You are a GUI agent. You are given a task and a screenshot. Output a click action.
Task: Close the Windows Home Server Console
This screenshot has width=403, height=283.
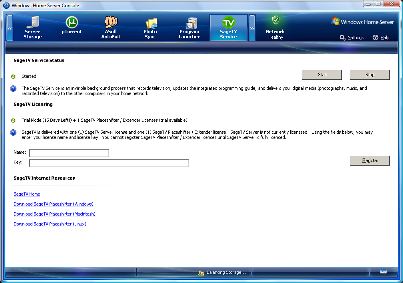391,4
